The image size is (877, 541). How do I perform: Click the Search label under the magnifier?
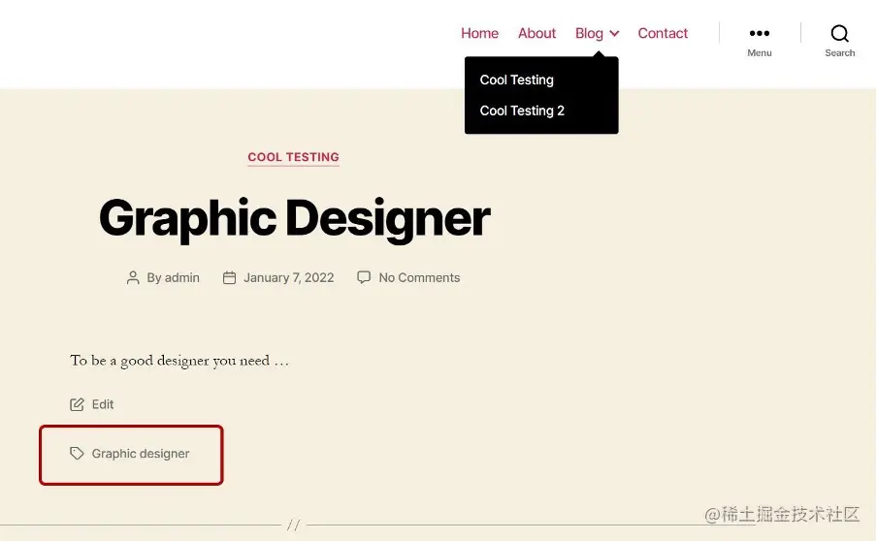[839, 53]
